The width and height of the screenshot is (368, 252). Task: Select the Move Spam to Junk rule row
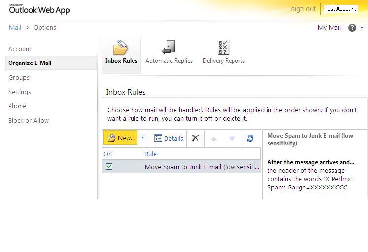[202, 167]
